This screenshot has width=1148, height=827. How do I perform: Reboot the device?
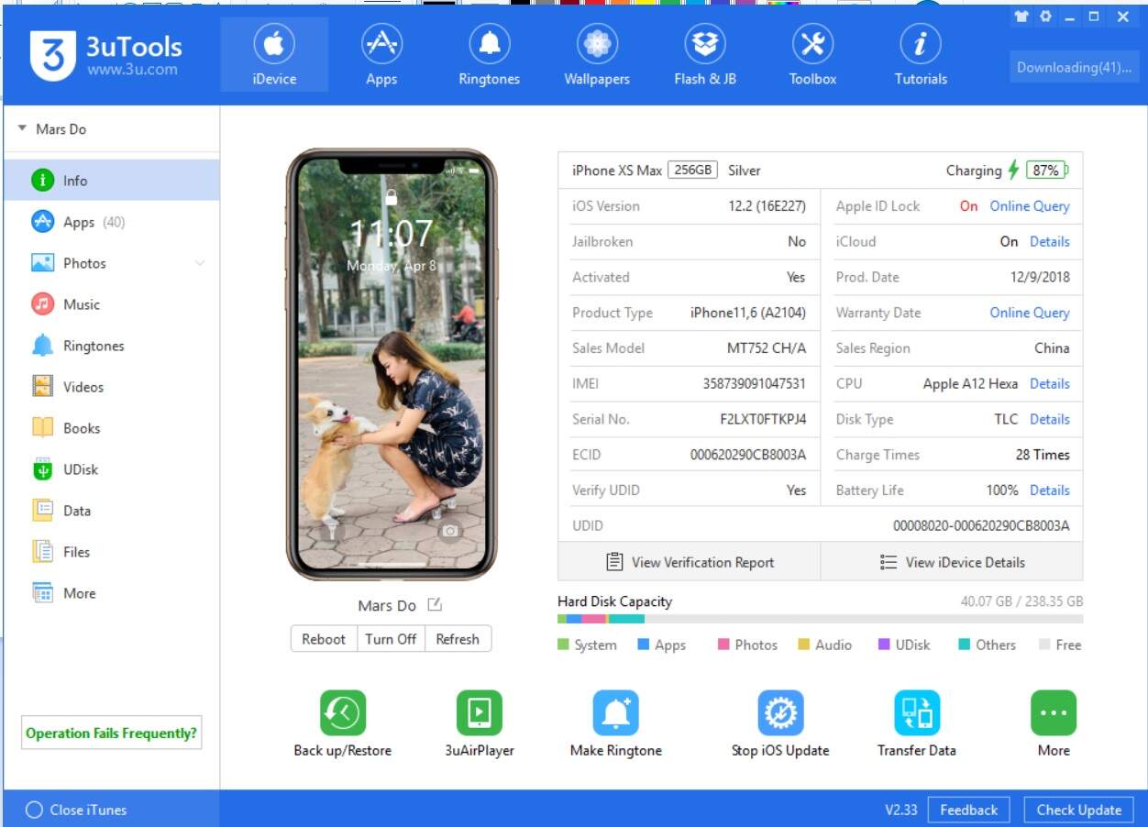(x=324, y=639)
